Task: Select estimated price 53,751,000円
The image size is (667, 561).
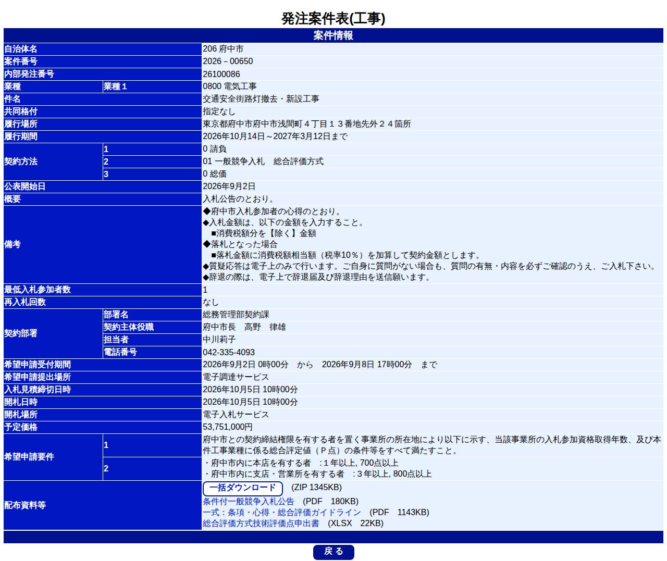Action: pyautogui.click(x=228, y=427)
